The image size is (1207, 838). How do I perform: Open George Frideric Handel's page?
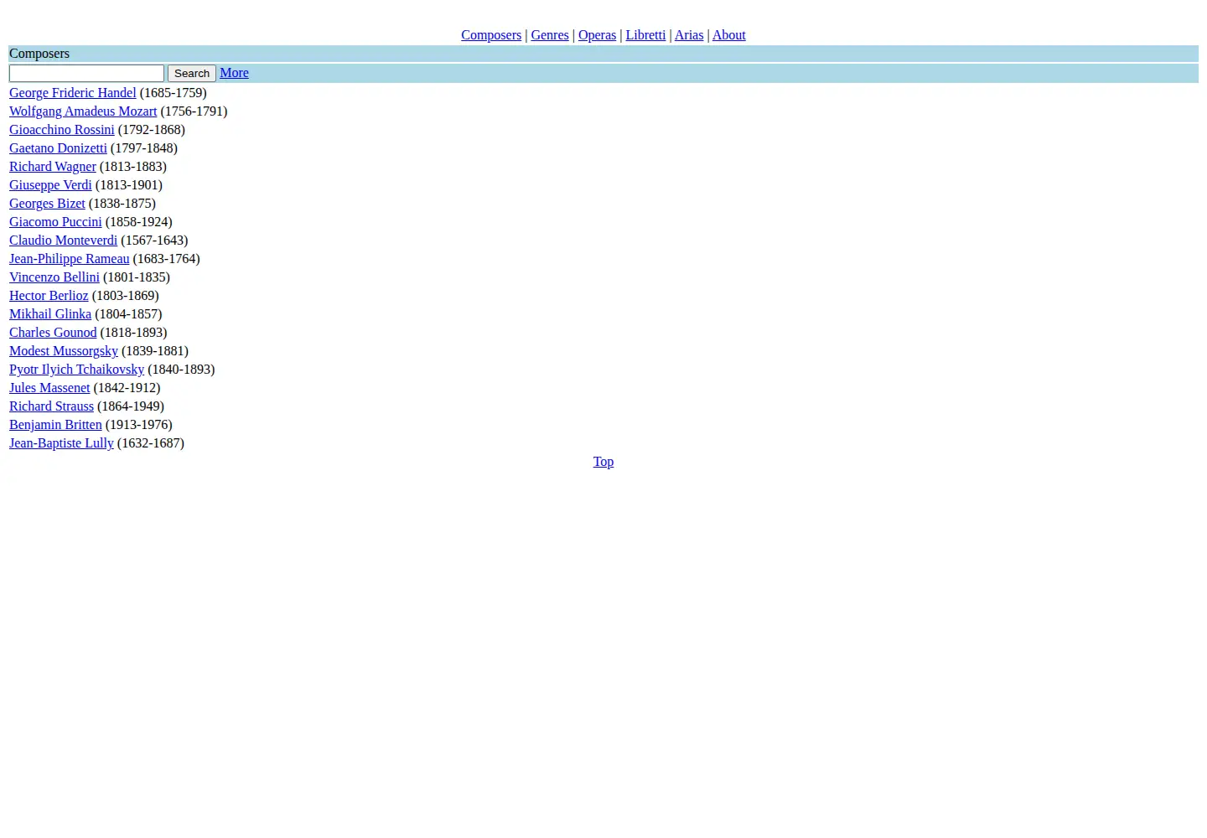[x=73, y=93]
